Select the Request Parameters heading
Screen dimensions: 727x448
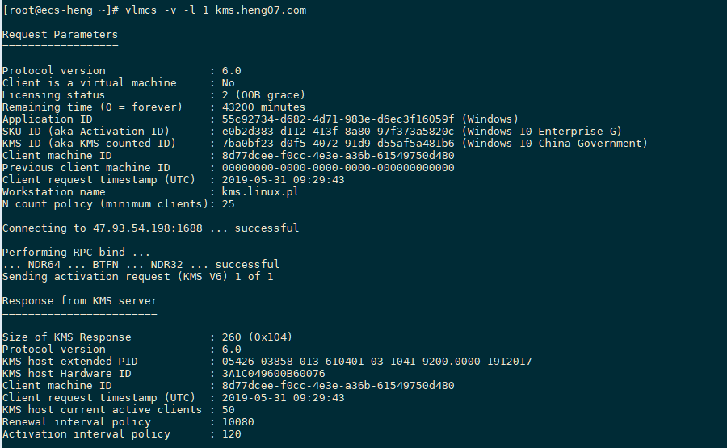coord(60,34)
